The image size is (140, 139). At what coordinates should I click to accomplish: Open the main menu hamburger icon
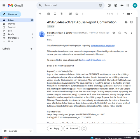point(4,5)
